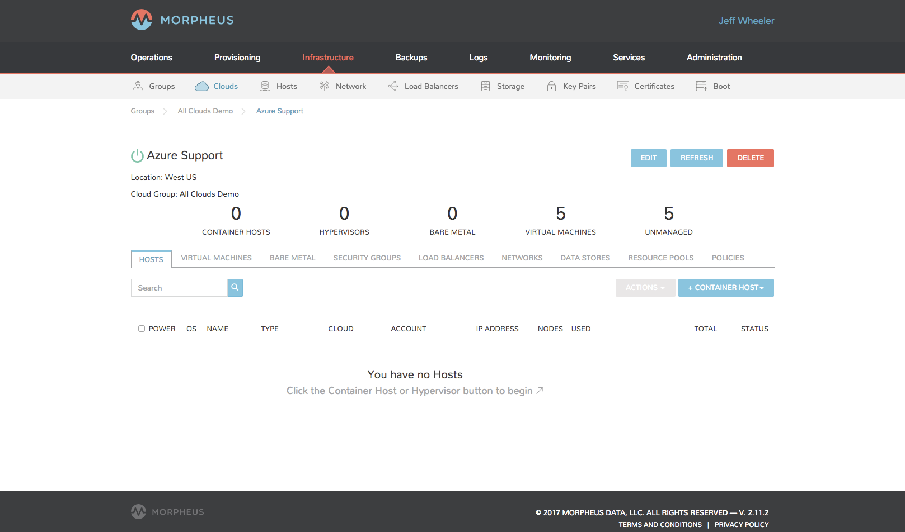Viewport: 905px width, 532px height.
Task: Sort by Nodes column header
Action: (x=551, y=329)
